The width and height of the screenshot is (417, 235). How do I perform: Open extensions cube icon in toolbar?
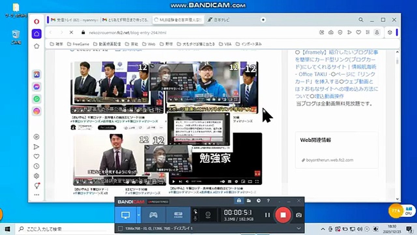(x=390, y=32)
